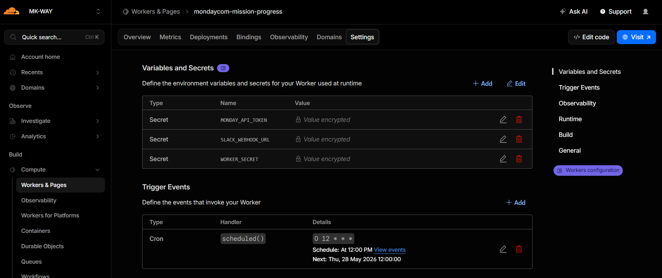Viewport: 662px width, 278px height.
Task: Collapse the Compute section chevron
Action: click(98, 170)
